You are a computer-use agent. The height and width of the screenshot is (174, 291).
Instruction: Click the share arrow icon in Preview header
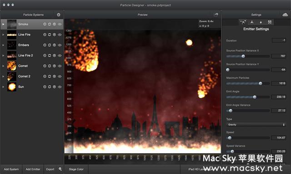(x=216, y=14)
